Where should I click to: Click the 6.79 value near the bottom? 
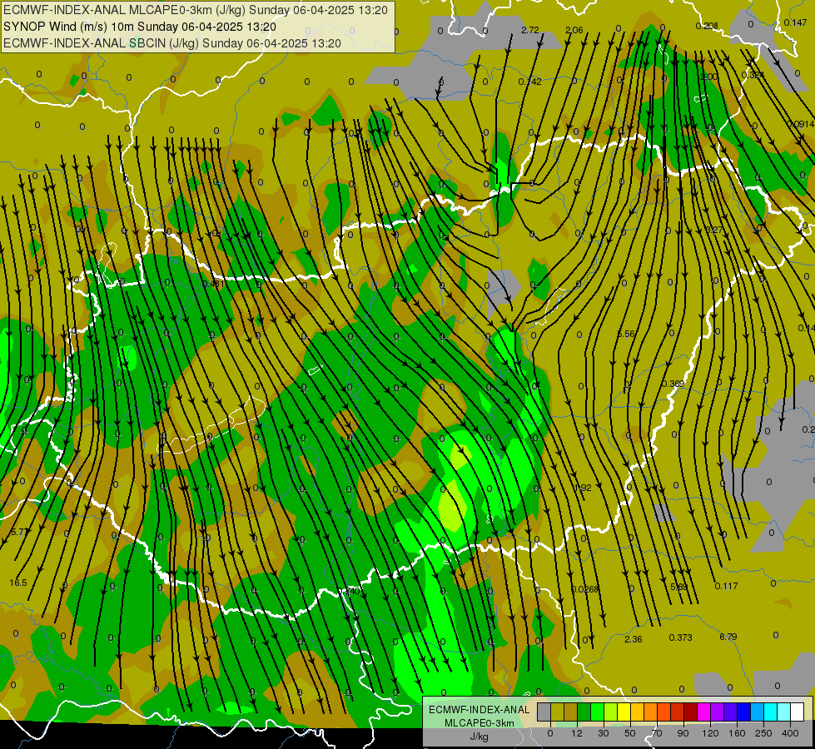pyautogui.click(x=728, y=636)
